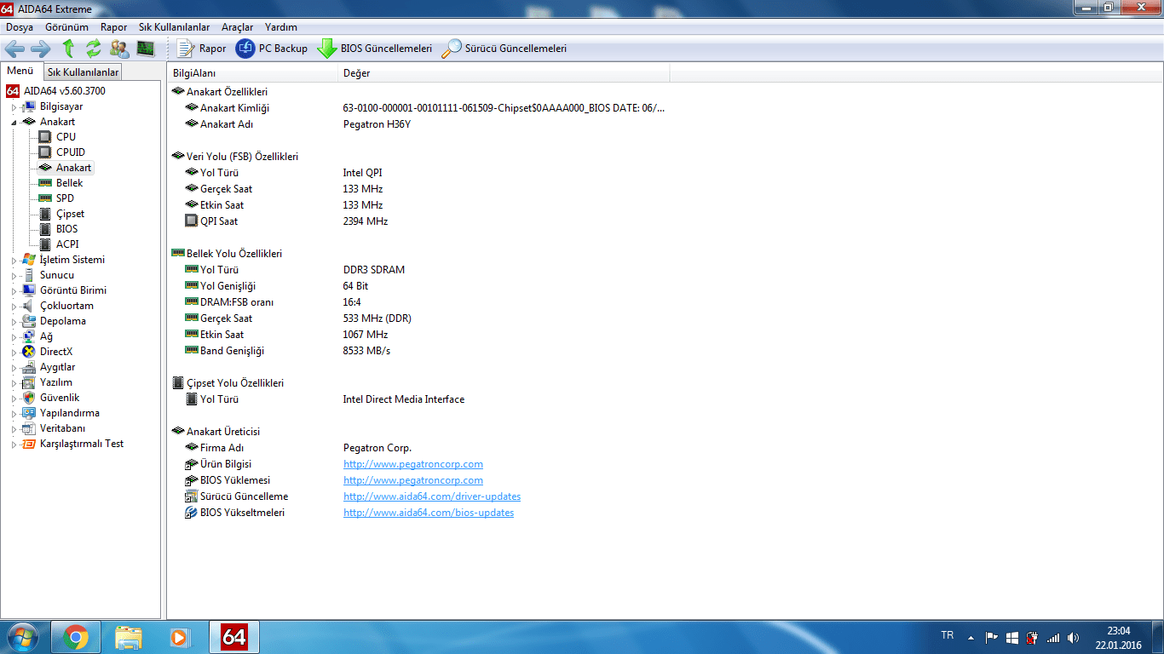Expand the İşletim Sistemi tree node
This screenshot has height=654, width=1164.
[x=14, y=260]
